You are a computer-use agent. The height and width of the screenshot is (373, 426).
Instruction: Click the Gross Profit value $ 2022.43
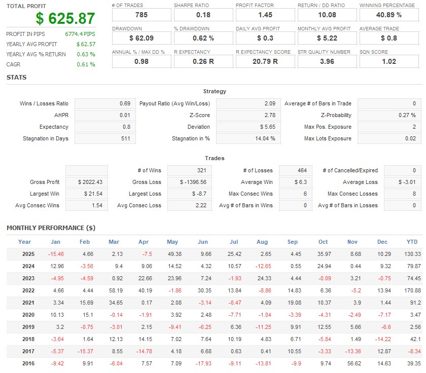(x=87, y=182)
